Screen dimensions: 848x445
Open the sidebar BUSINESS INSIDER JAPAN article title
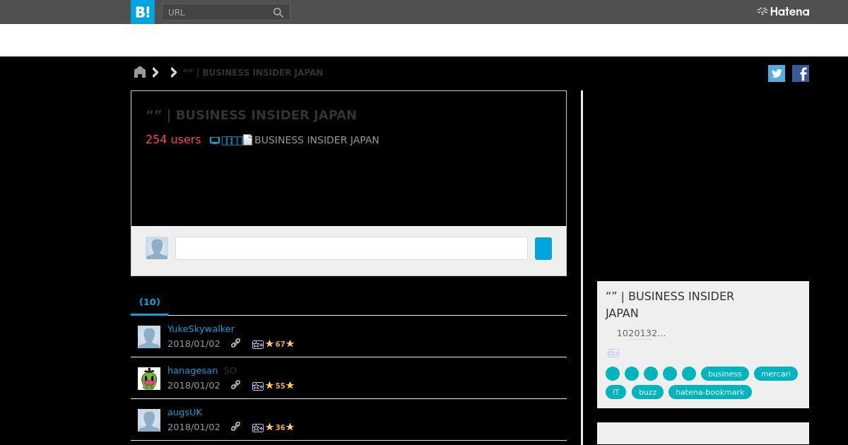[x=670, y=304]
